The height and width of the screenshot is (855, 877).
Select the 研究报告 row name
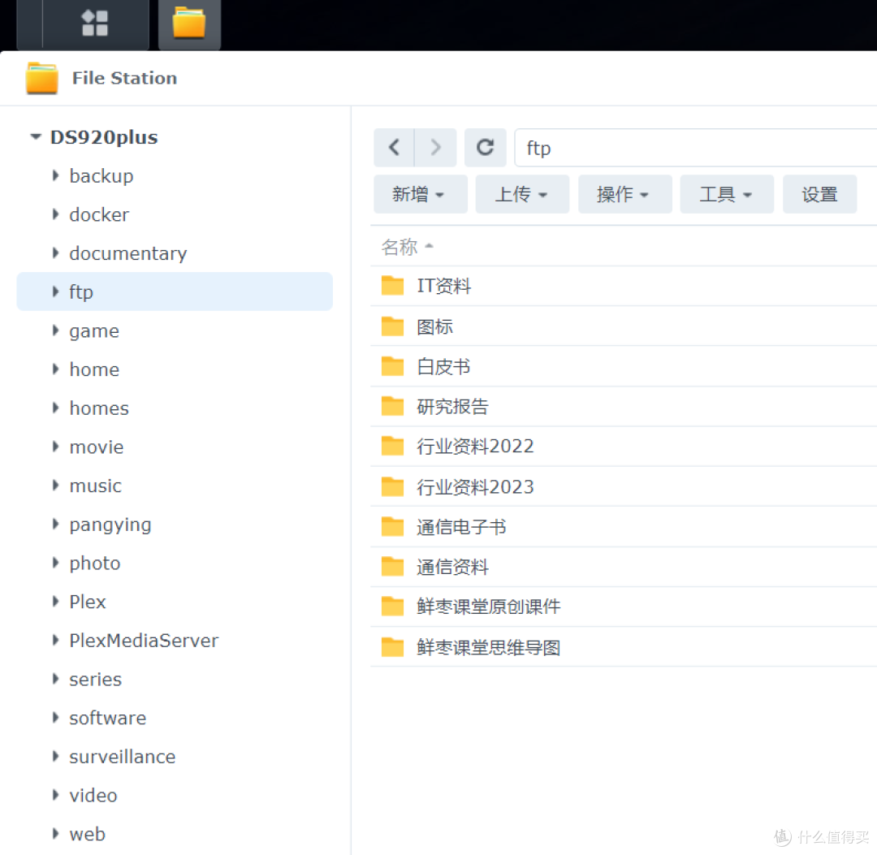point(452,407)
